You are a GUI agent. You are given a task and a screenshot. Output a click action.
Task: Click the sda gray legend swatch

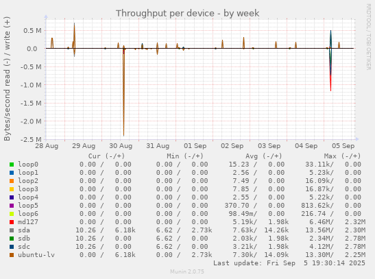pos(12,230)
